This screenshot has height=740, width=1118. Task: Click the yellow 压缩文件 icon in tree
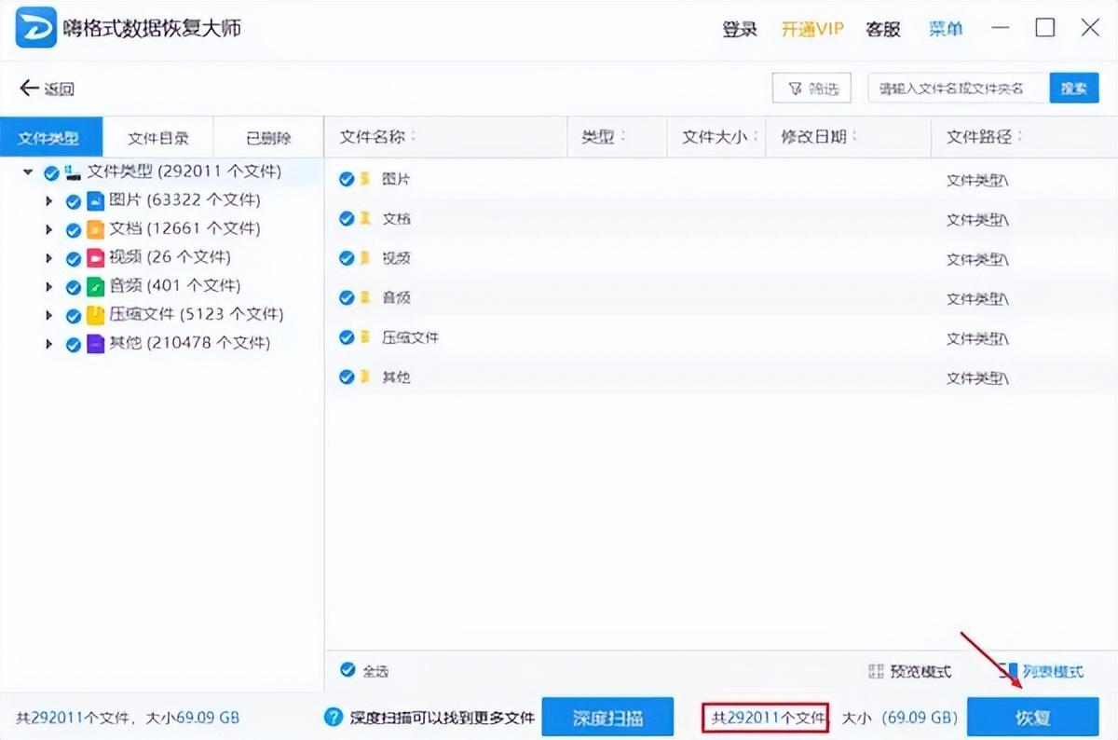click(x=95, y=315)
